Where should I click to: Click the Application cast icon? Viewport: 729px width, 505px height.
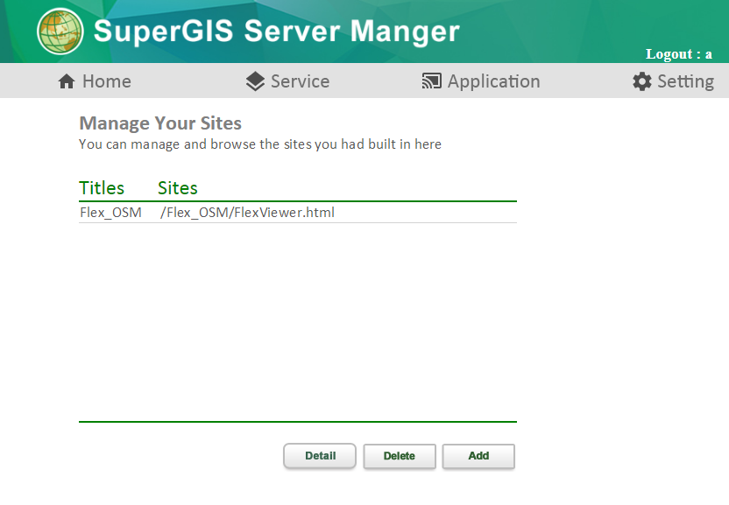pyautogui.click(x=431, y=81)
